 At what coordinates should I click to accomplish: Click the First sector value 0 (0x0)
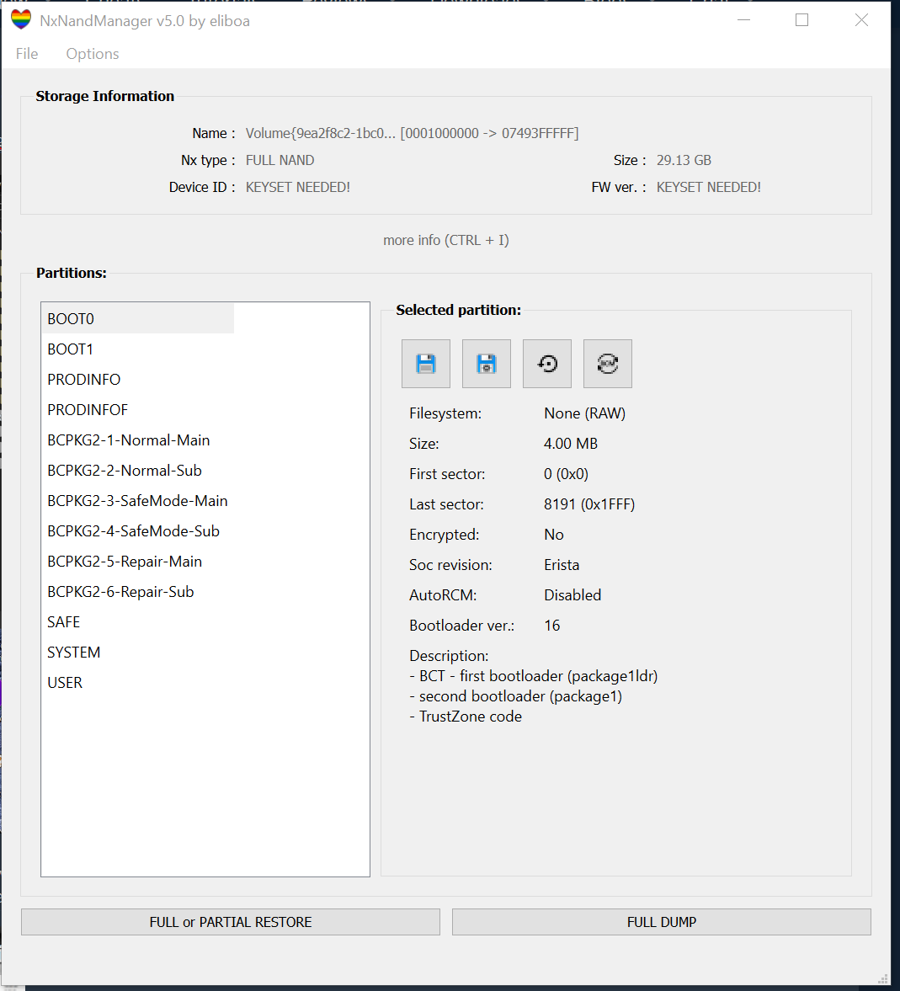[x=567, y=474]
